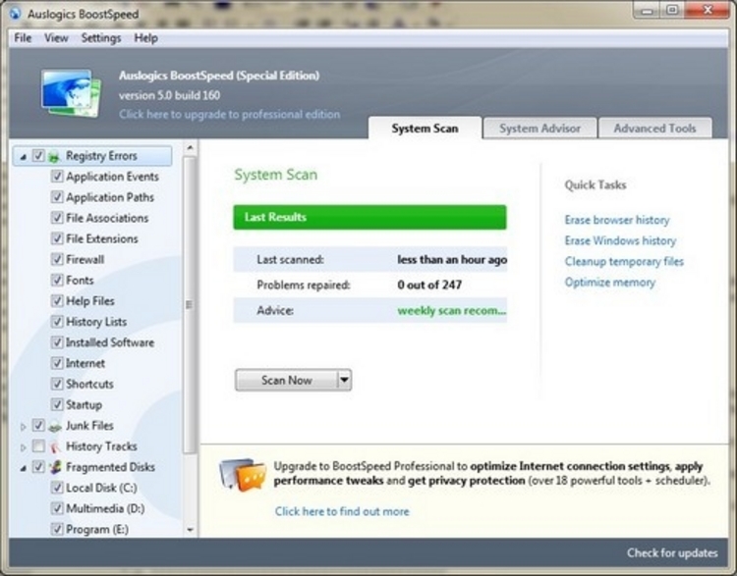Viewport: 737px width, 576px height.
Task: Uncheck the File Associations checkbox
Action: (57, 218)
